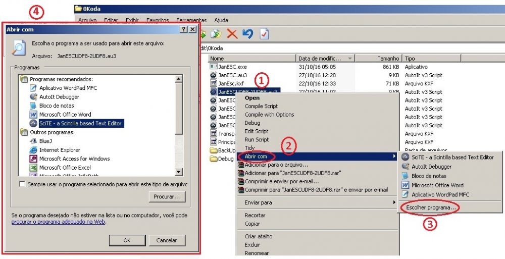Screen dimensions: 505x259
Task: Choose Microsoft Office Word in the submenu
Action: [437, 185]
